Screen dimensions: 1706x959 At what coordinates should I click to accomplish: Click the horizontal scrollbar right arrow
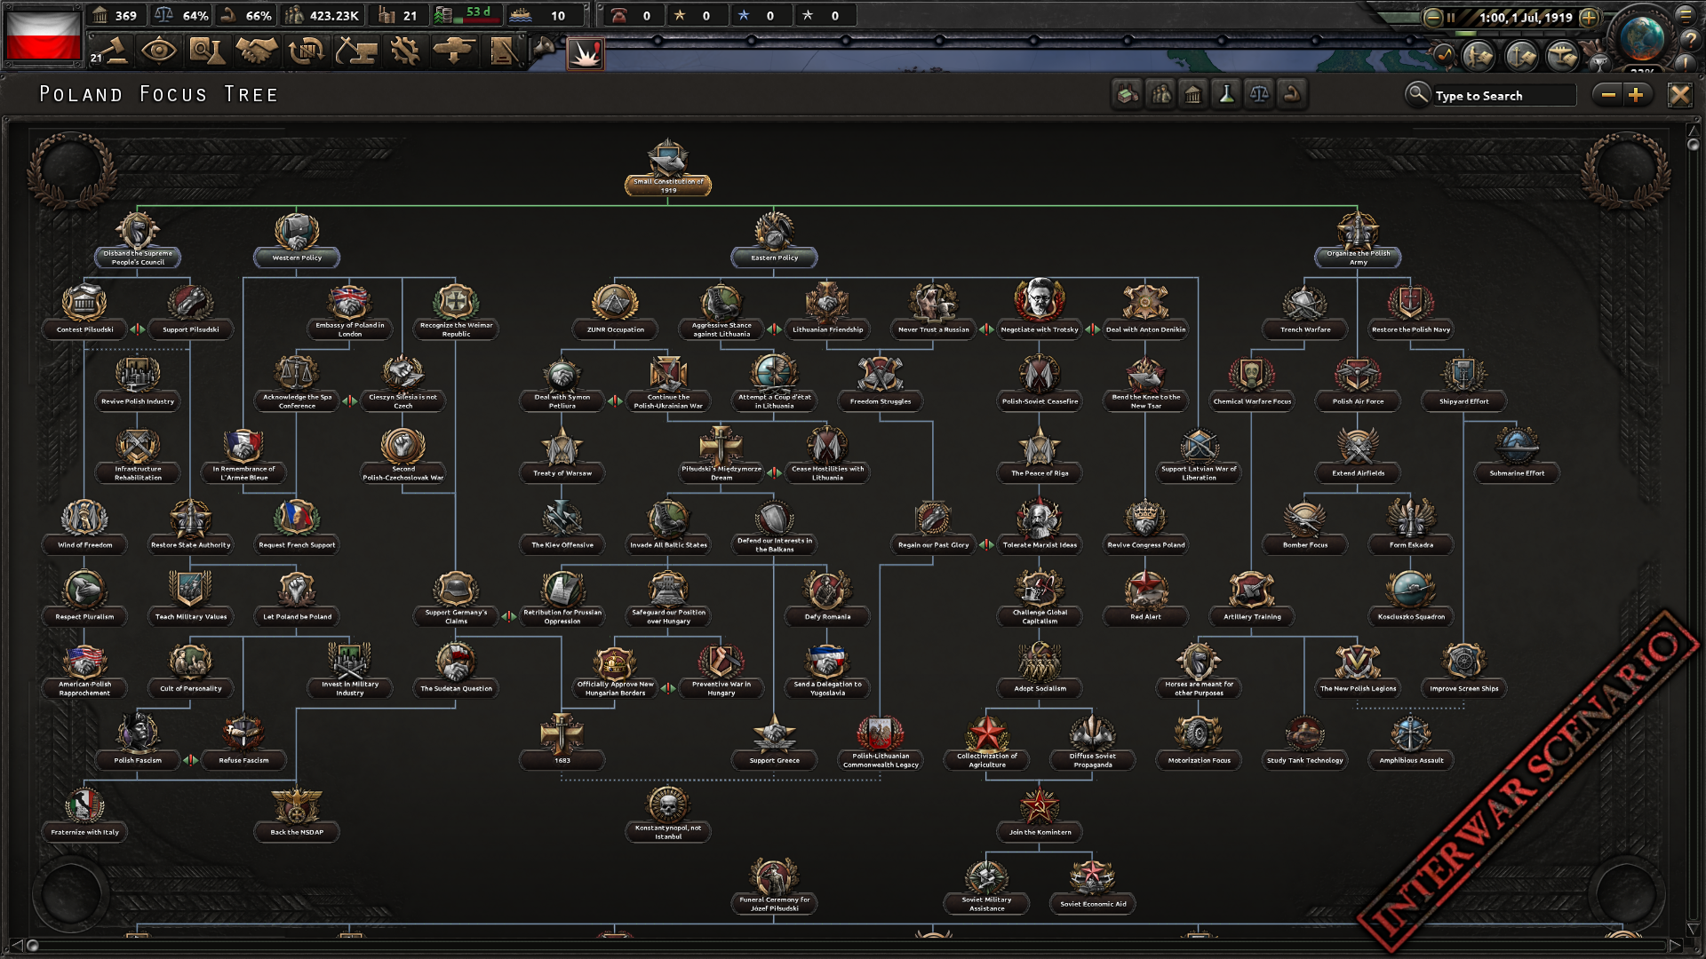click(x=1675, y=945)
